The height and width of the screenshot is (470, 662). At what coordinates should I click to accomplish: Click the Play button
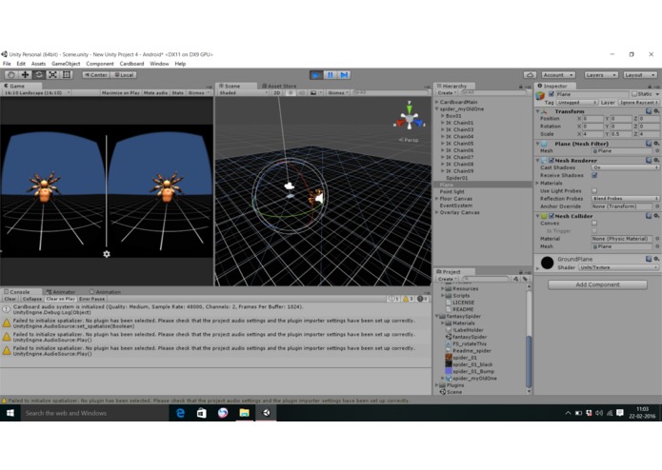click(x=316, y=75)
